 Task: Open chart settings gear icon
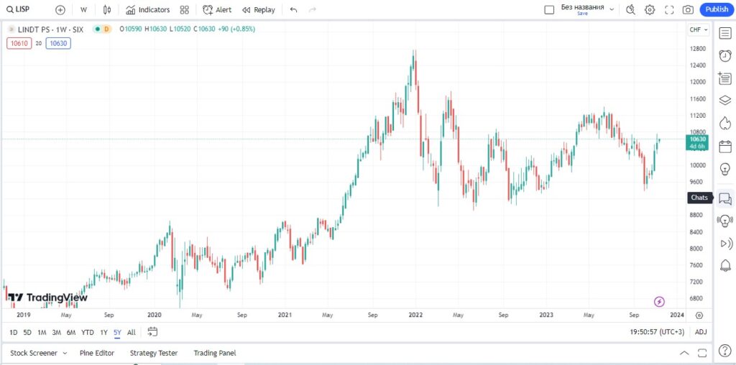(x=650, y=9)
